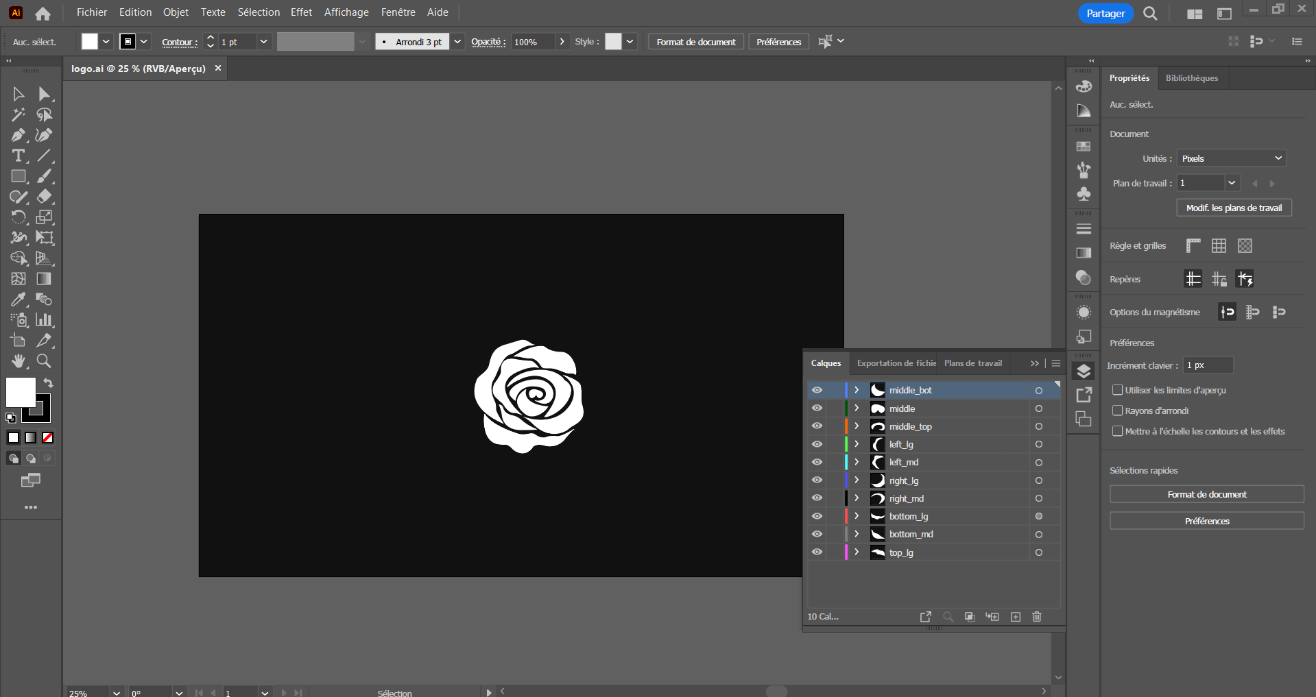The width and height of the screenshot is (1316, 697).
Task: Select the Pen tool
Action: click(x=19, y=135)
